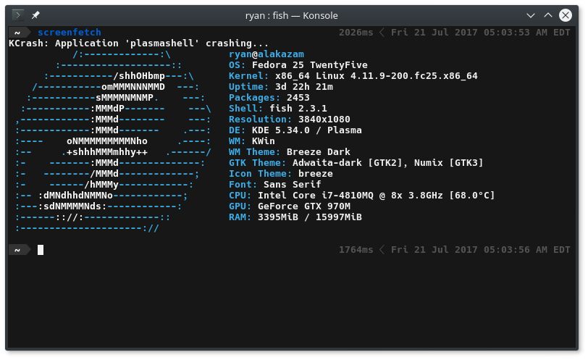Click the 'ryan@alakazam' hostname text

pos(266,54)
